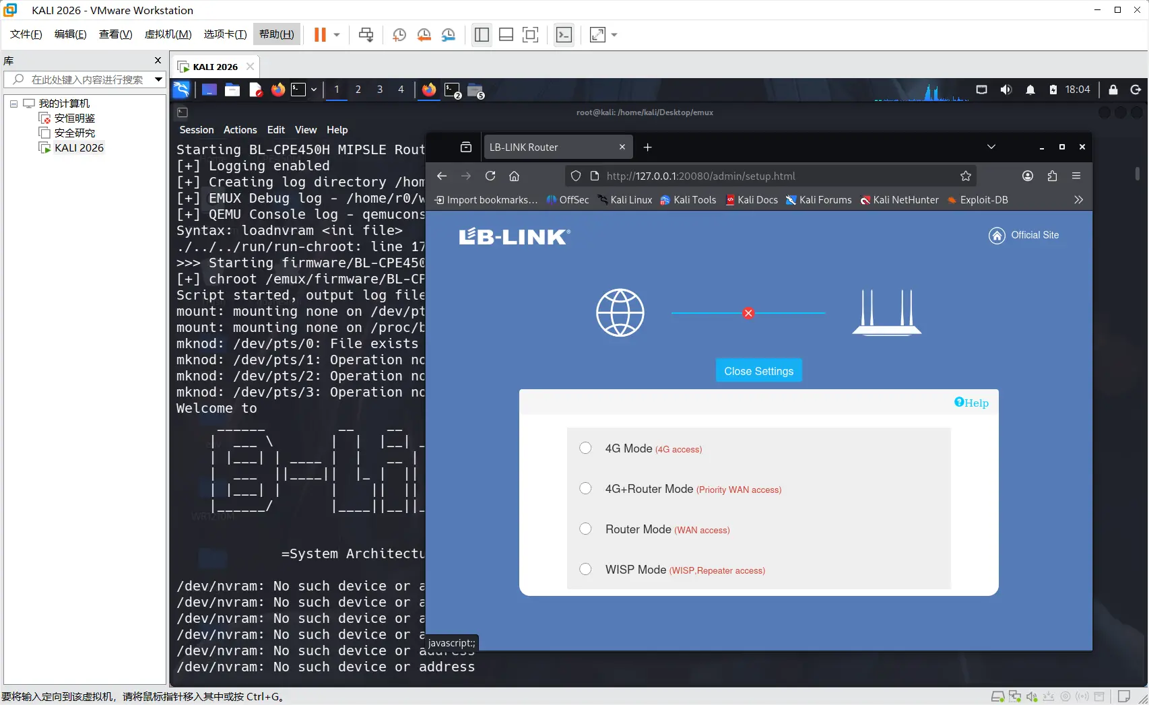The image size is (1149, 705).
Task: Take a snapshot of the virtual machine
Action: pyautogui.click(x=399, y=35)
